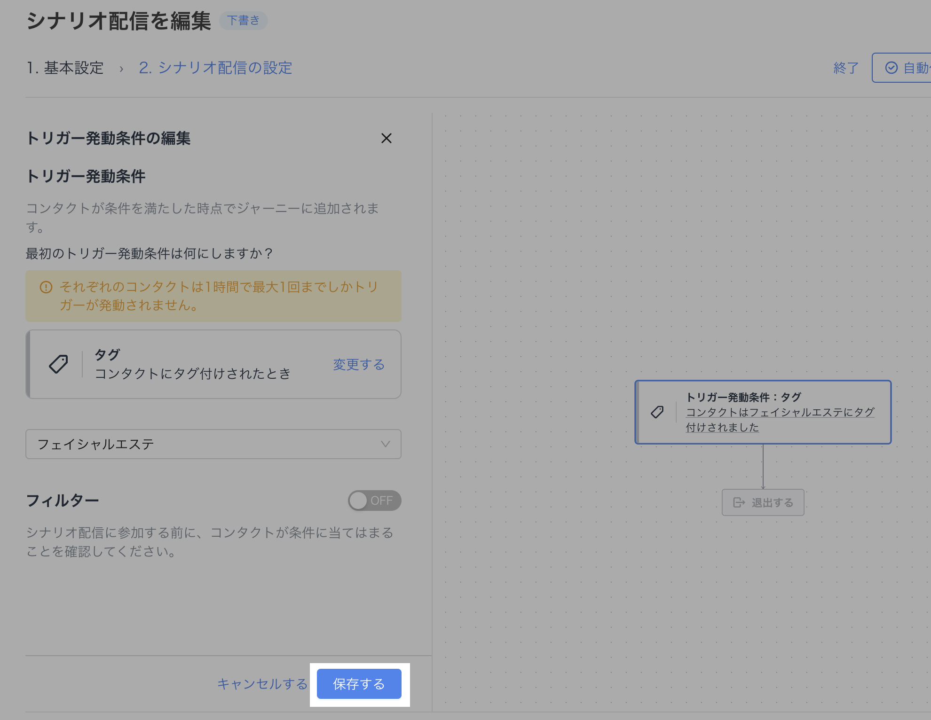Close the trigger condition edit panel
This screenshot has height=720, width=931.
[x=386, y=138]
